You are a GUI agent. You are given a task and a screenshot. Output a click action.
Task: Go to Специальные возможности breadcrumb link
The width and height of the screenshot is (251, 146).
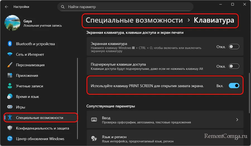click(134, 20)
